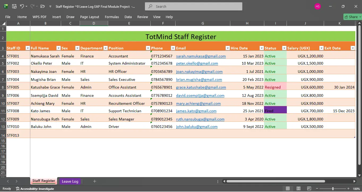Viewport: 362px width, 192px height.
Task: Click the previous sheet navigation arrow
Action: [8, 181]
